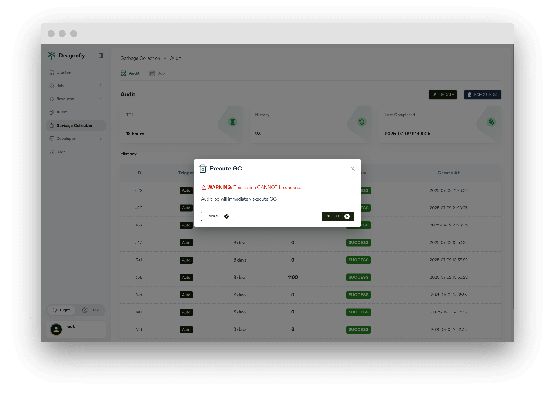Viewport: 555px width, 400px height.
Task: Expand the Resource sidebar section
Action: [101, 99]
